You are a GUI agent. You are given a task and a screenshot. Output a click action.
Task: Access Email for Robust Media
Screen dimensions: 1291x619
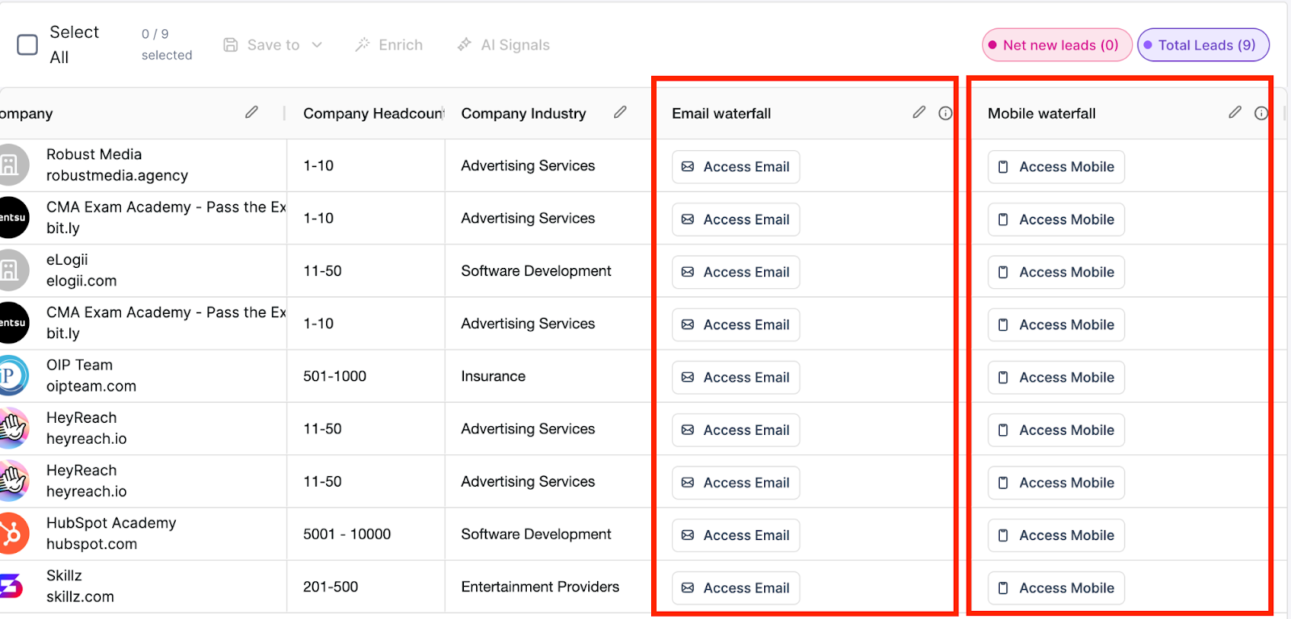(x=736, y=167)
